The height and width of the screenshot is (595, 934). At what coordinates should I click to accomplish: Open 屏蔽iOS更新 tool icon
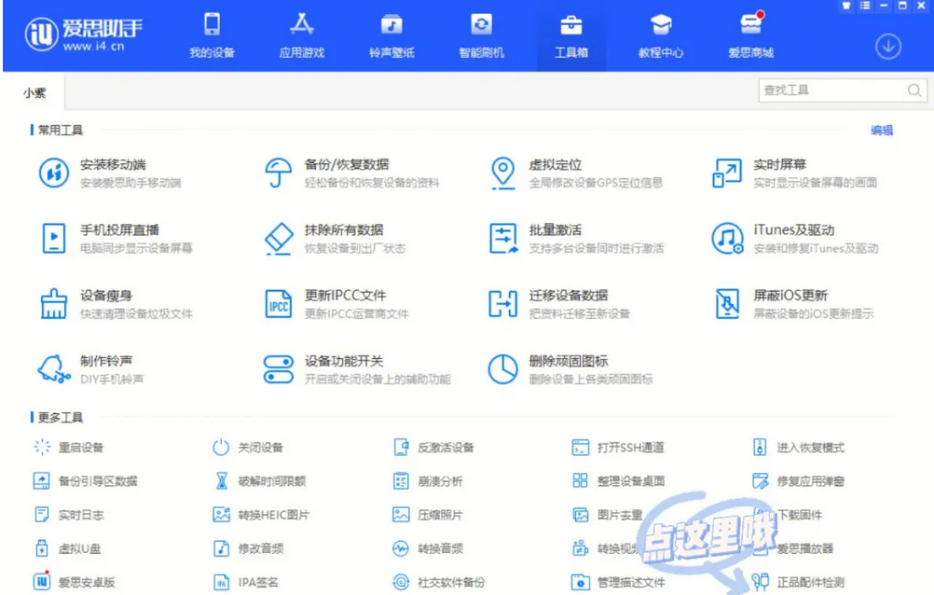tap(727, 304)
